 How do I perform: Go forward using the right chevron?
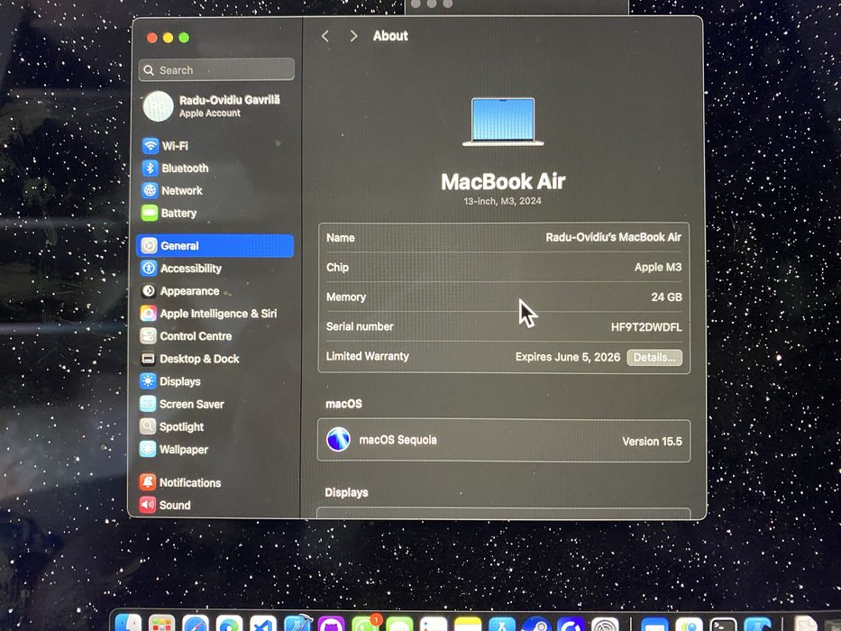[x=353, y=36]
